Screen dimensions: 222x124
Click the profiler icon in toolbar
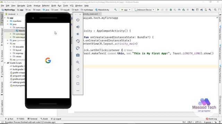179,10
